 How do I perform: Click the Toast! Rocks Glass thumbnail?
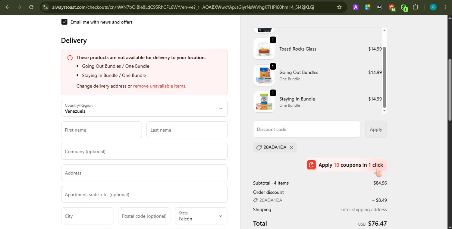click(264, 49)
